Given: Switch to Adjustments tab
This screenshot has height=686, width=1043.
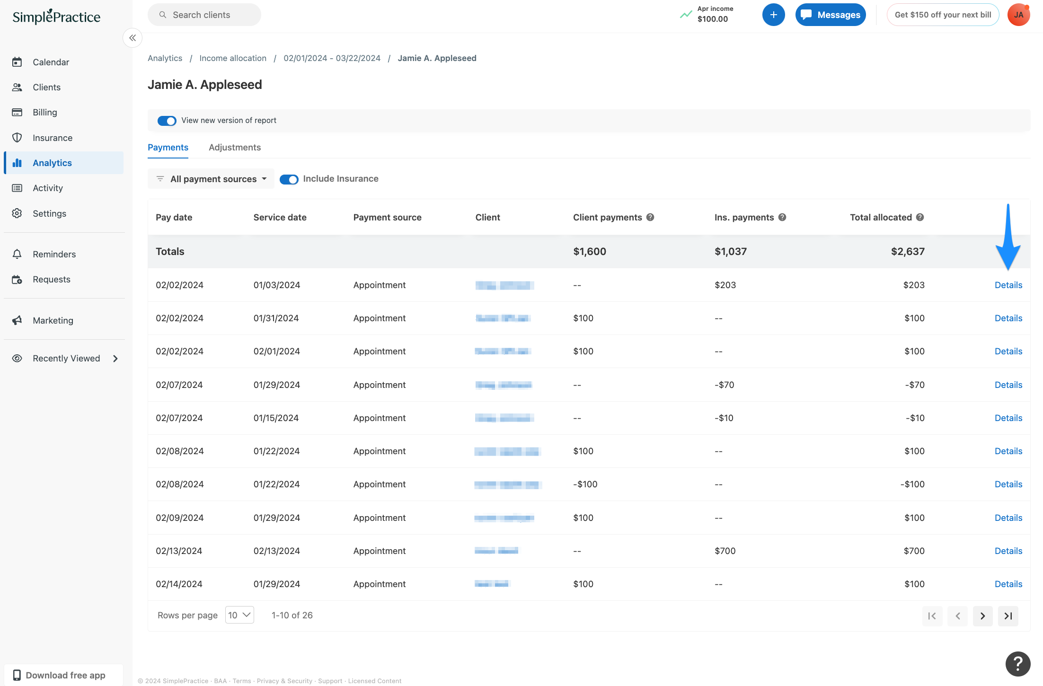Looking at the screenshot, I should coord(235,148).
